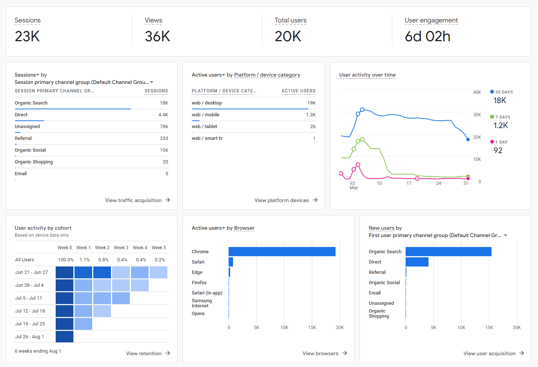Click the Safari browser bar

point(231,262)
